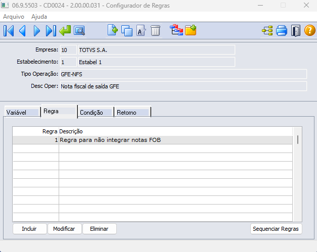Click the Estabel 1 name field
The image size is (317, 252).
(157, 62)
